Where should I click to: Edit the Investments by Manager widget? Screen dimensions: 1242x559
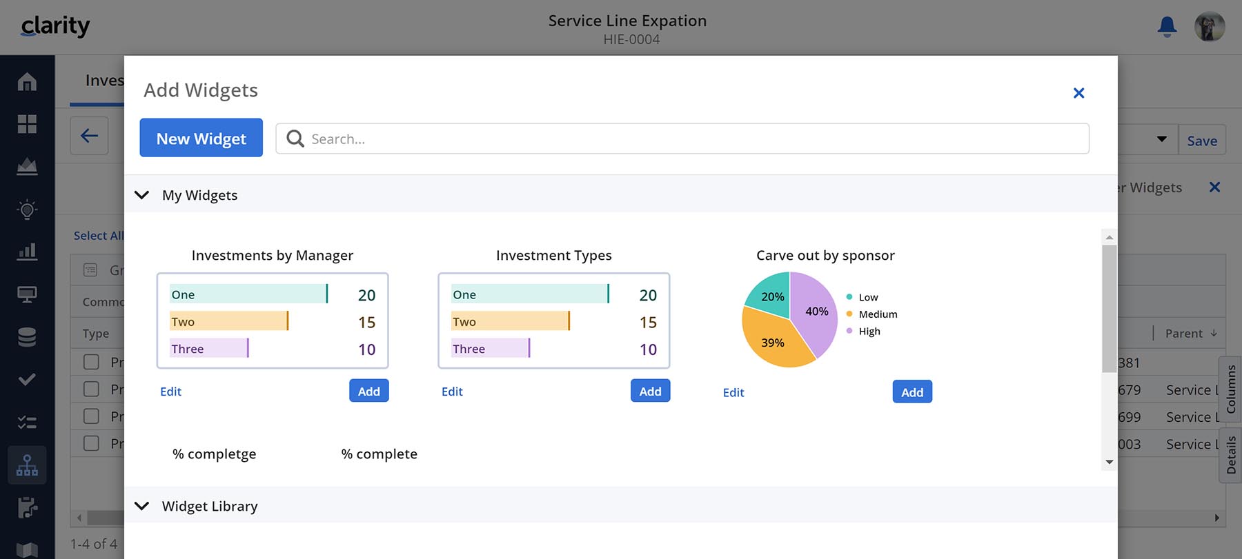[x=170, y=392]
